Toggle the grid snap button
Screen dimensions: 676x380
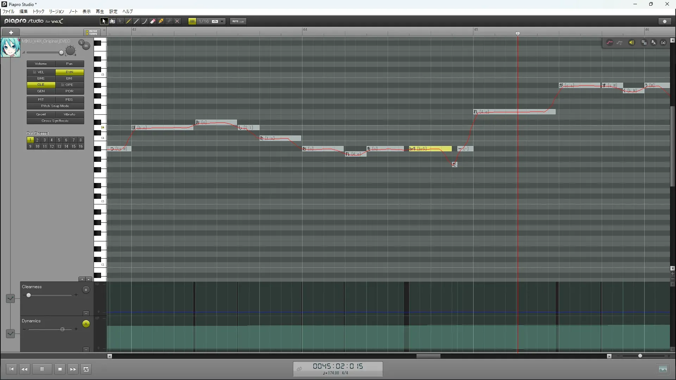(x=192, y=21)
